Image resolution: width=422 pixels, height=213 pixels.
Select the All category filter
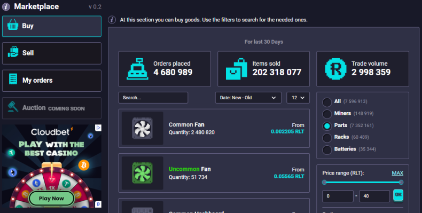[327, 102]
